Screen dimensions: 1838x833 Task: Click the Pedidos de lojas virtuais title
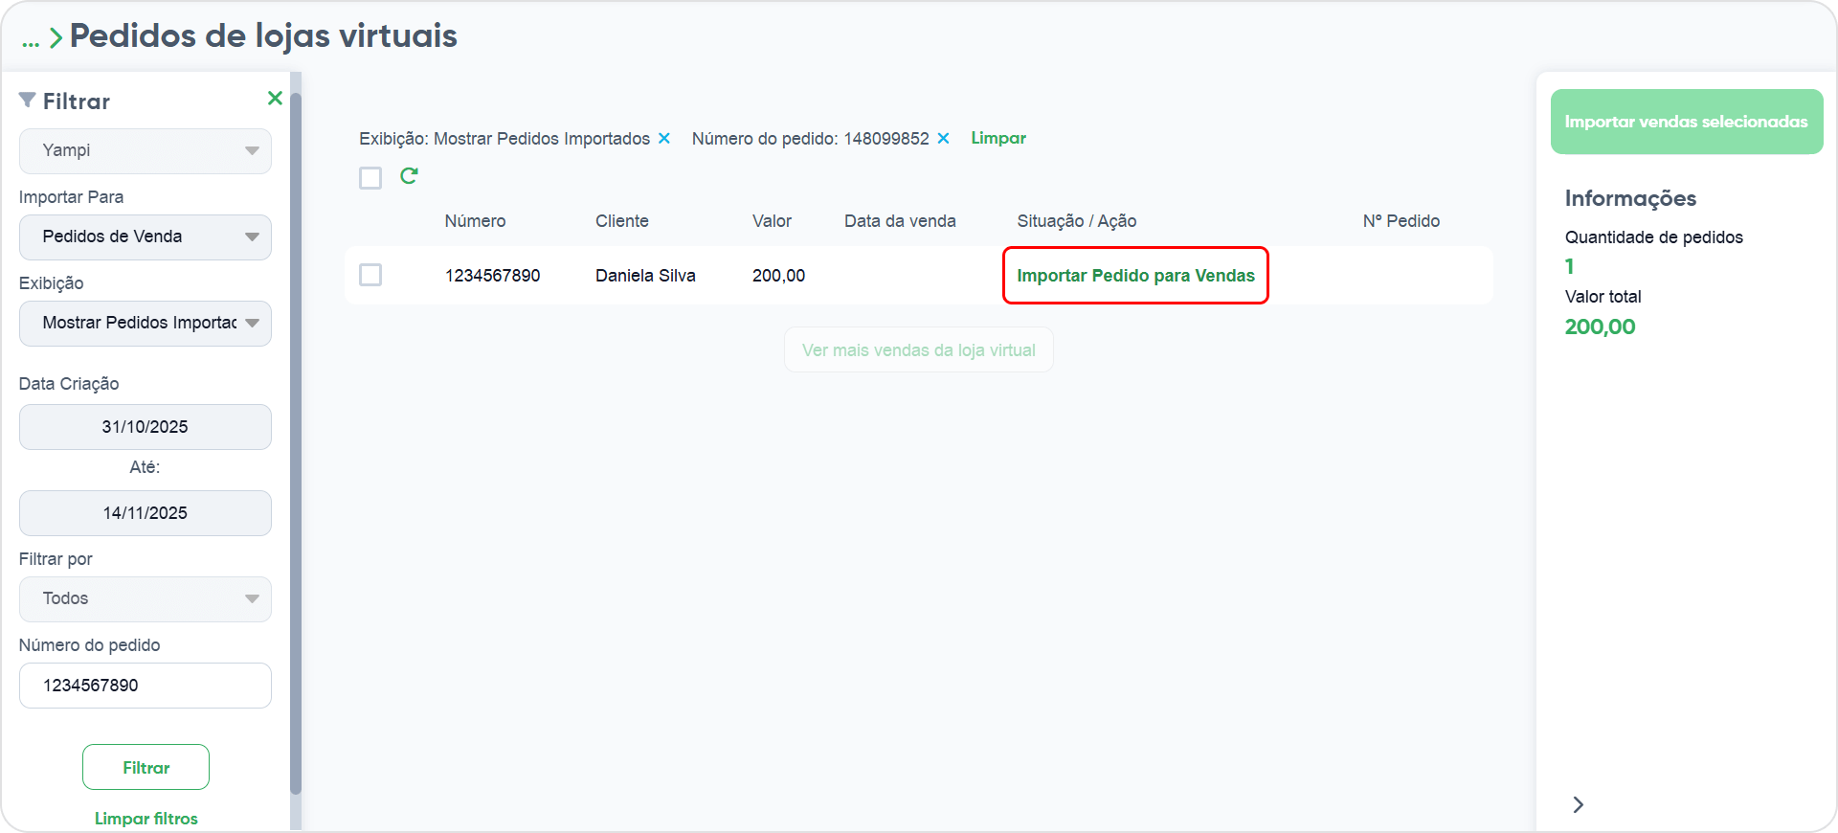[263, 35]
